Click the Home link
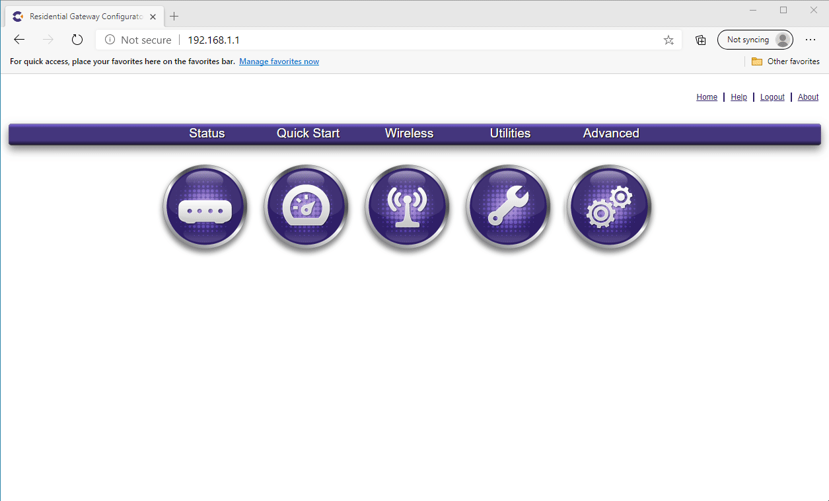This screenshot has width=829, height=501. click(x=707, y=97)
